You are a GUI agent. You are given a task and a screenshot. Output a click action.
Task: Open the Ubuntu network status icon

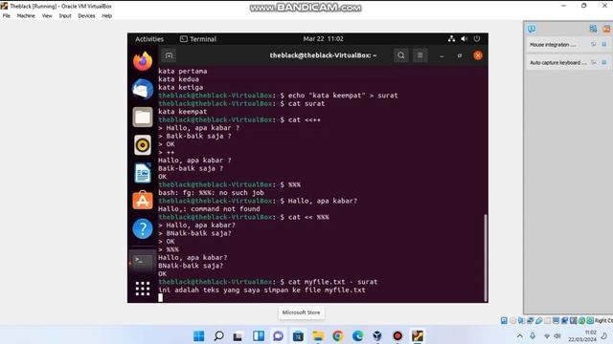click(451, 38)
